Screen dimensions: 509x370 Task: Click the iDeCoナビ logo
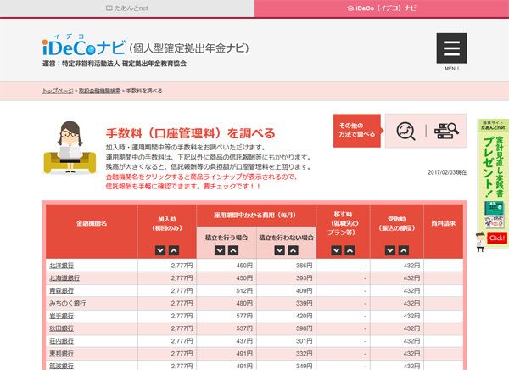[83, 46]
